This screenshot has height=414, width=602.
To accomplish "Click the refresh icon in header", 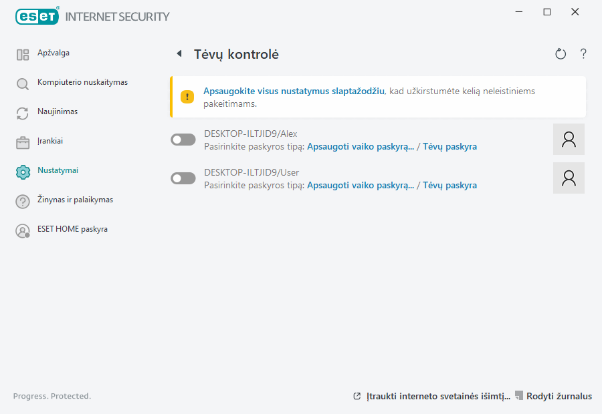I will click(x=561, y=54).
